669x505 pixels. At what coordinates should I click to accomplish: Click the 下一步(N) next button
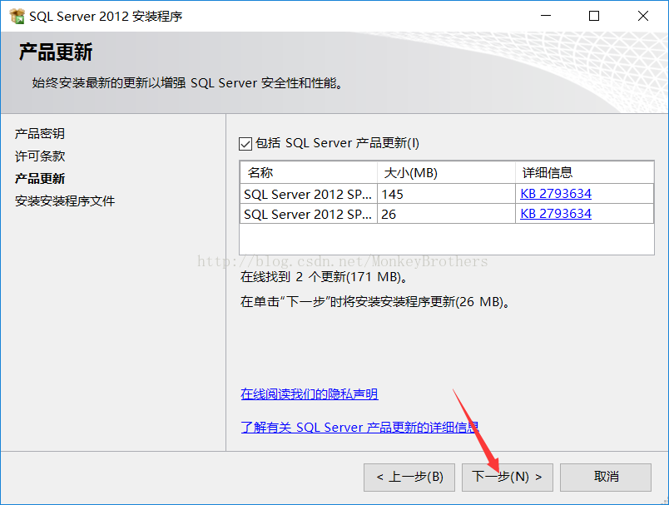508,478
